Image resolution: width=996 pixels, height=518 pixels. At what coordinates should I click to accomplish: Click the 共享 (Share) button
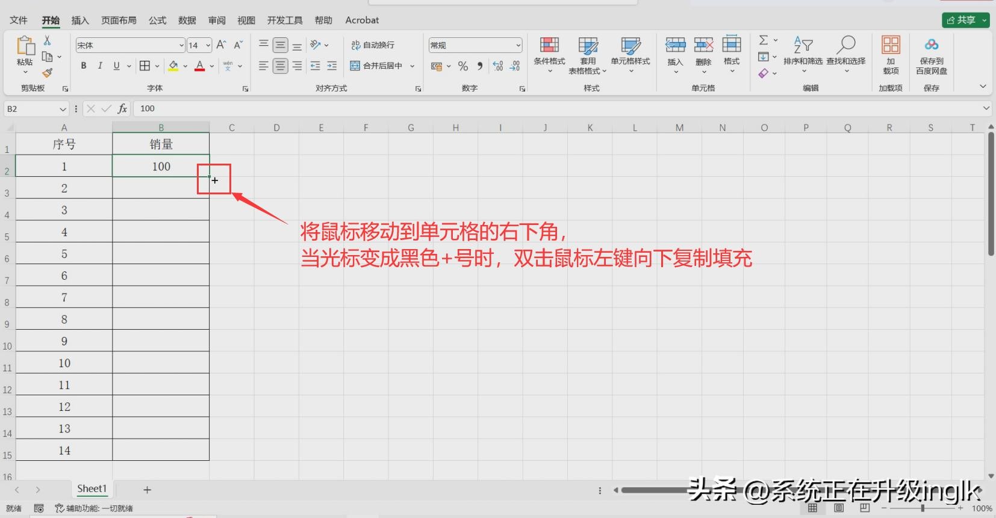pos(961,20)
